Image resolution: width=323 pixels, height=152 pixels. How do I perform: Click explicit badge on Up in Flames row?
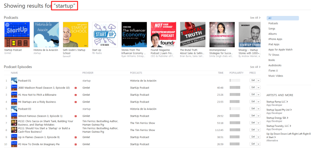point(76,137)
